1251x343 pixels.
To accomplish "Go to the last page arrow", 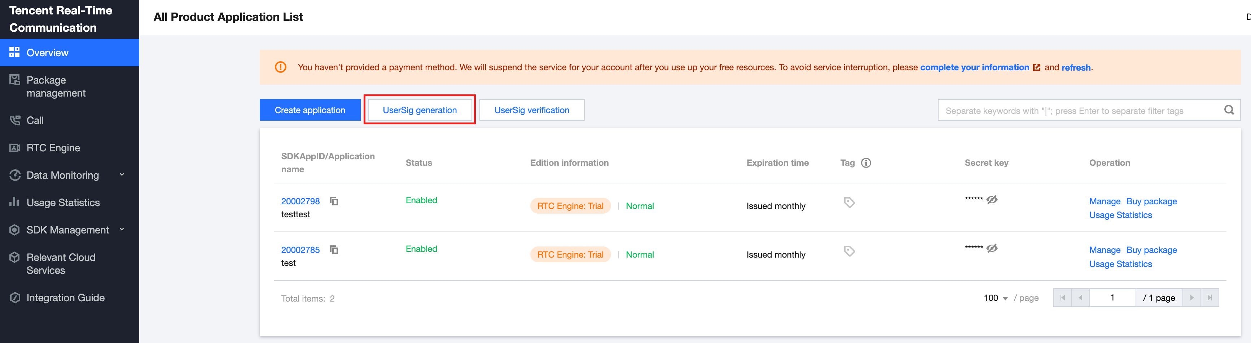I will pos(1210,298).
